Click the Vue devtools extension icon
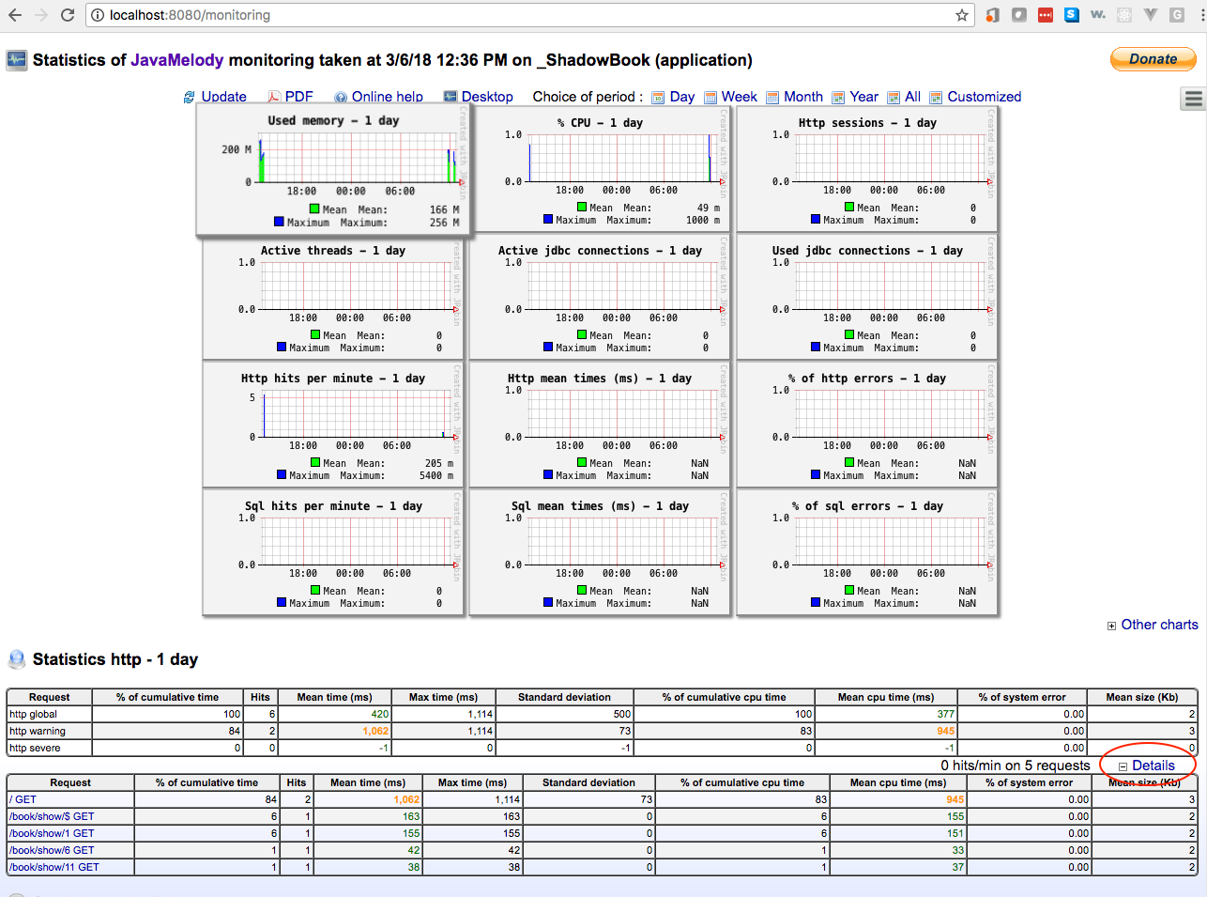The width and height of the screenshot is (1207, 897). tap(1151, 15)
